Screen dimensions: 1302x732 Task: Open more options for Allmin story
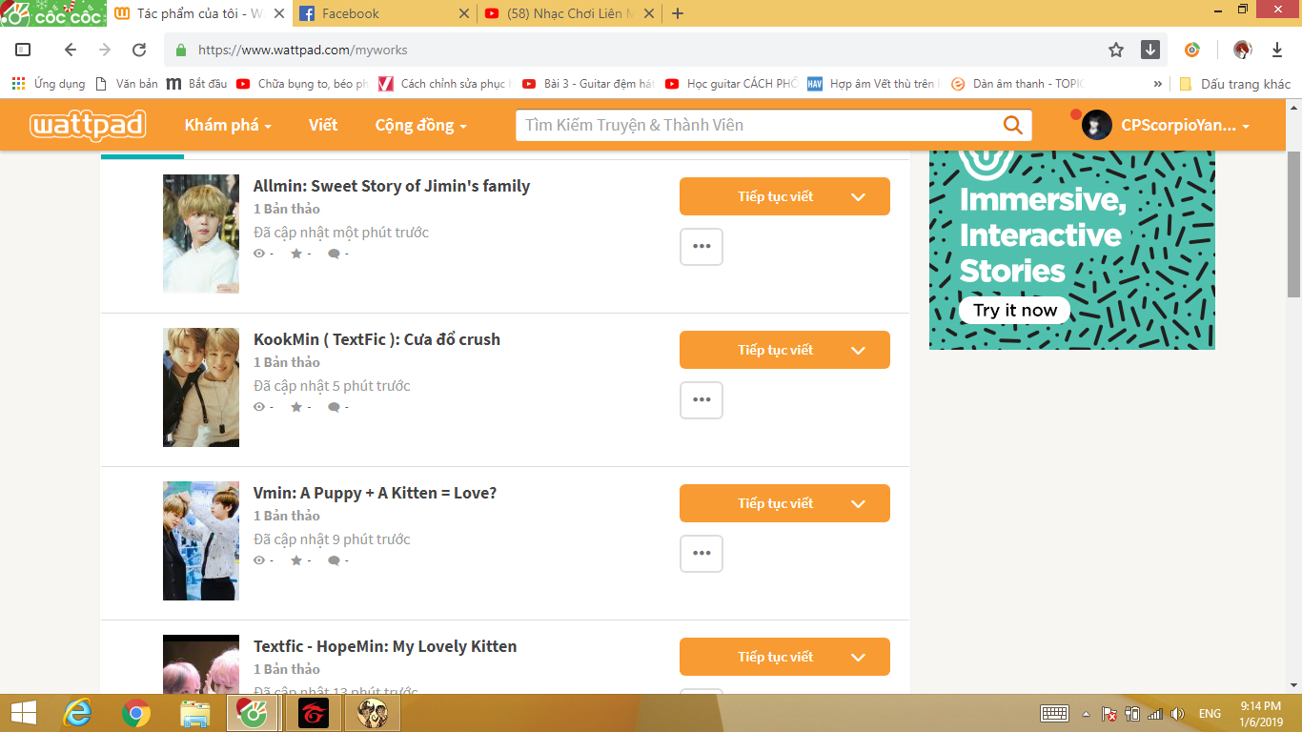(702, 247)
